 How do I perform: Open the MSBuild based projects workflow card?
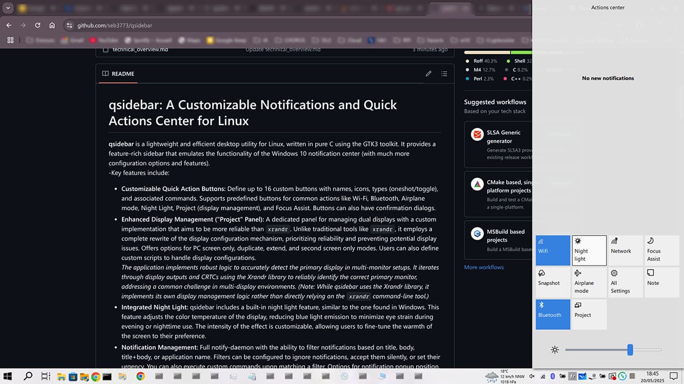coord(498,240)
